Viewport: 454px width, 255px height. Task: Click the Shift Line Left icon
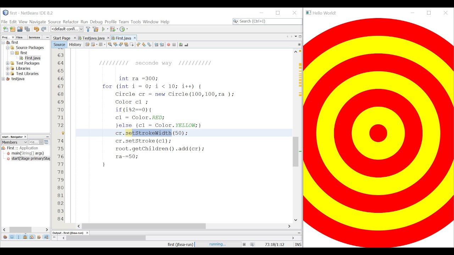pos(156,45)
